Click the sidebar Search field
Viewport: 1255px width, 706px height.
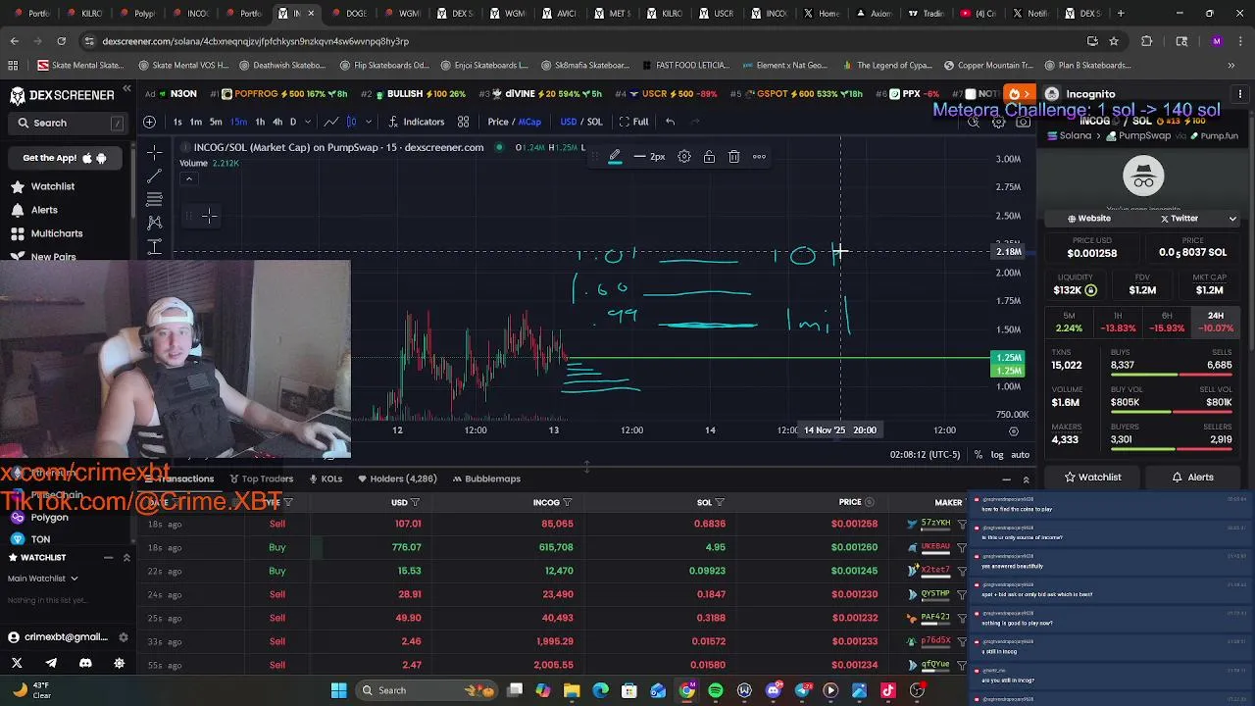(x=69, y=123)
